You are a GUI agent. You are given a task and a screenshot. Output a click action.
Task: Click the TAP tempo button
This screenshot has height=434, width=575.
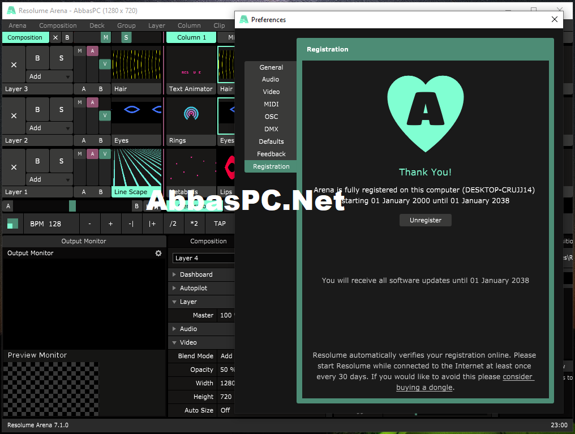[x=220, y=224]
